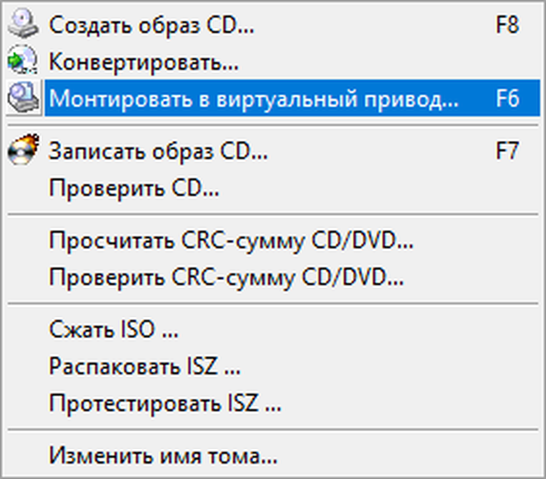Click the F8 shortcut label
Screen dimensions: 546x479
click(508, 25)
